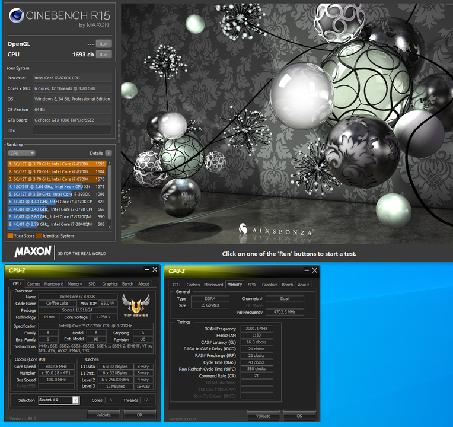Click the memory Type DDR4 field
Image resolution: width=453 pixels, height=427 pixels.
[210, 299]
